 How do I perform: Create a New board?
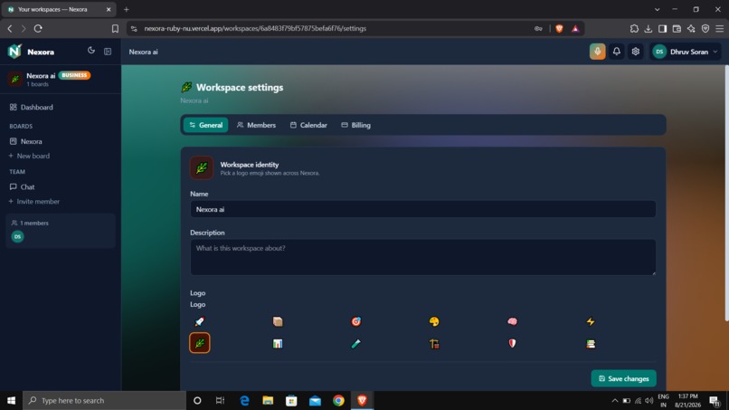[x=29, y=156]
